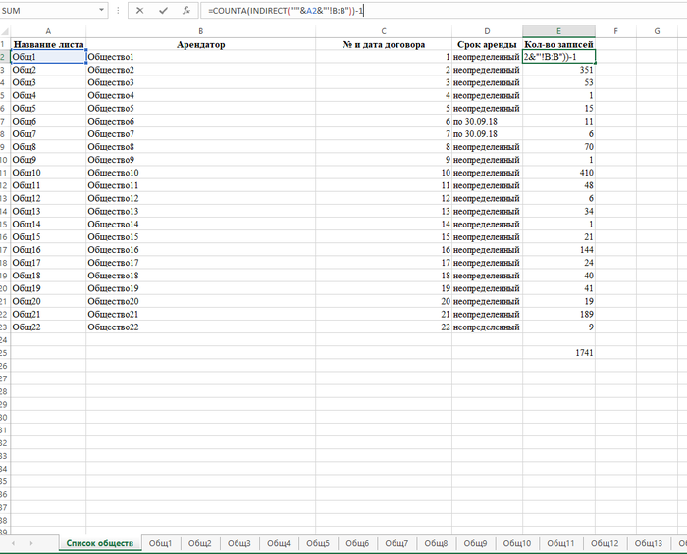
Task: Open the Insert Function fx dialog
Action: pos(186,11)
